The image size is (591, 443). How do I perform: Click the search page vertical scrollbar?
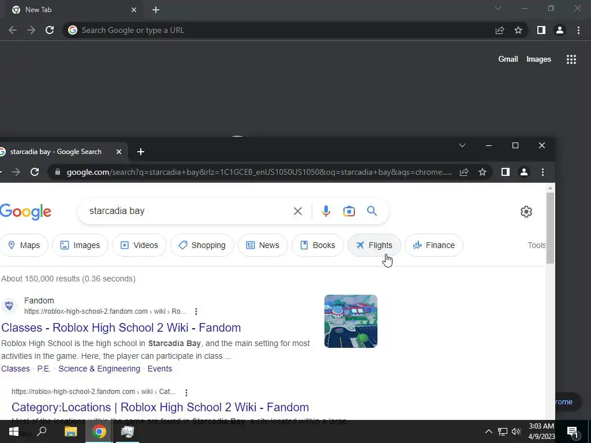[x=550, y=228]
